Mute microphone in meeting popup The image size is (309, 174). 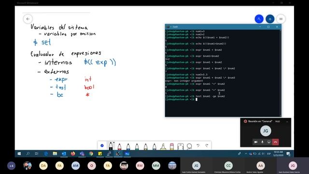click(x=262, y=142)
